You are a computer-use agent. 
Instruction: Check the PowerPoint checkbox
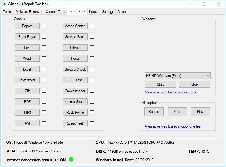tap(44, 80)
